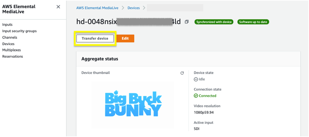Image resolution: width=309 pixels, height=137 pixels.
Task: Open Reservations in the sidebar
Action: click(x=12, y=57)
